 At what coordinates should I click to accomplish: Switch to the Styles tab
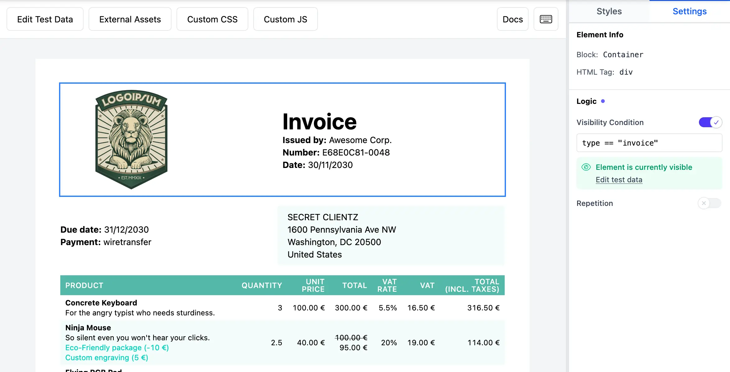pos(609,12)
